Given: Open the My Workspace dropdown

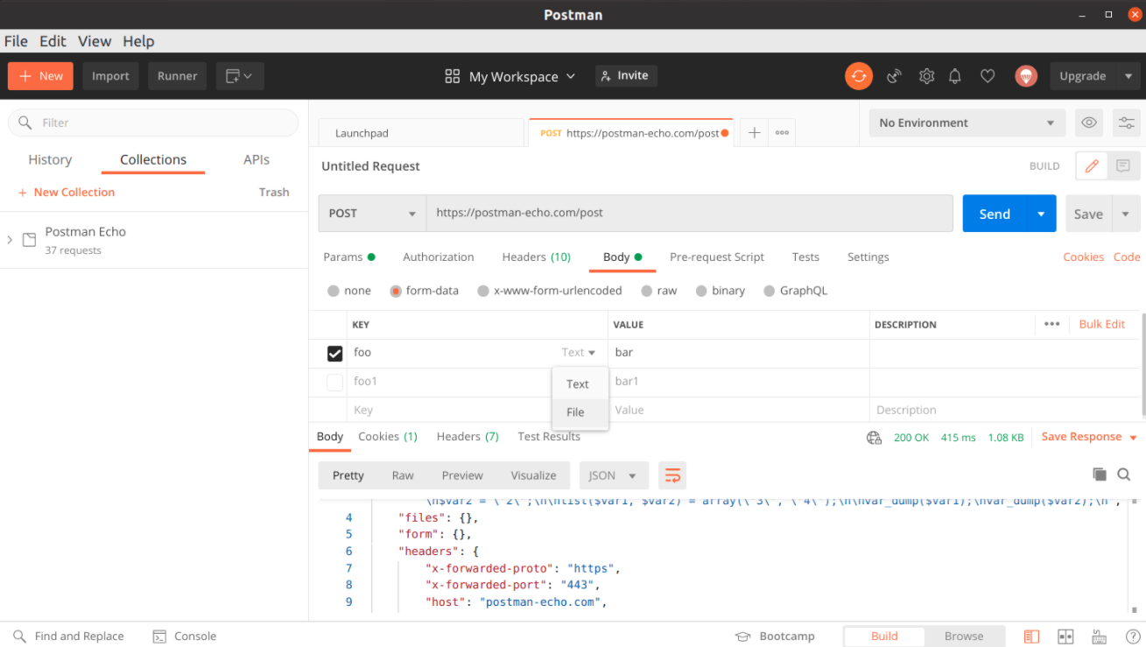Looking at the screenshot, I should [510, 76].
